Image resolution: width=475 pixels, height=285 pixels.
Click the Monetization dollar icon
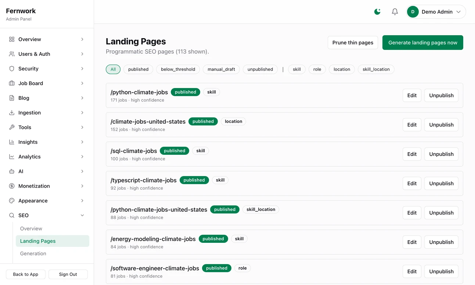click(x=12, y=186)
